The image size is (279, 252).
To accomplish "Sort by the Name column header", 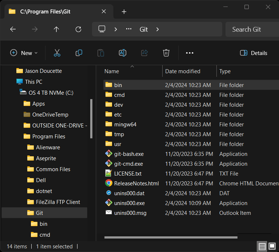I will coord(112,71).
